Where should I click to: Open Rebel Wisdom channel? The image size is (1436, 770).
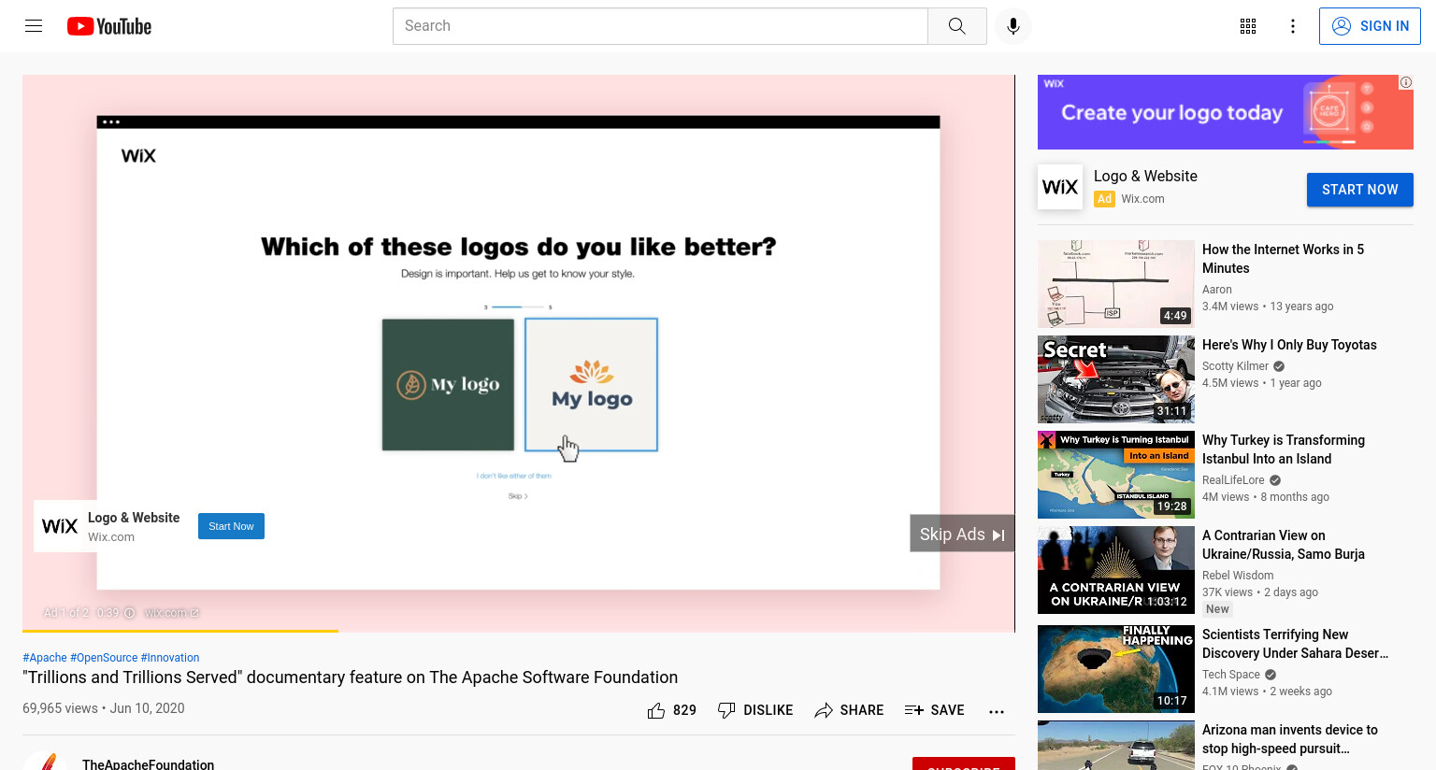click(x=1238, y=576)
